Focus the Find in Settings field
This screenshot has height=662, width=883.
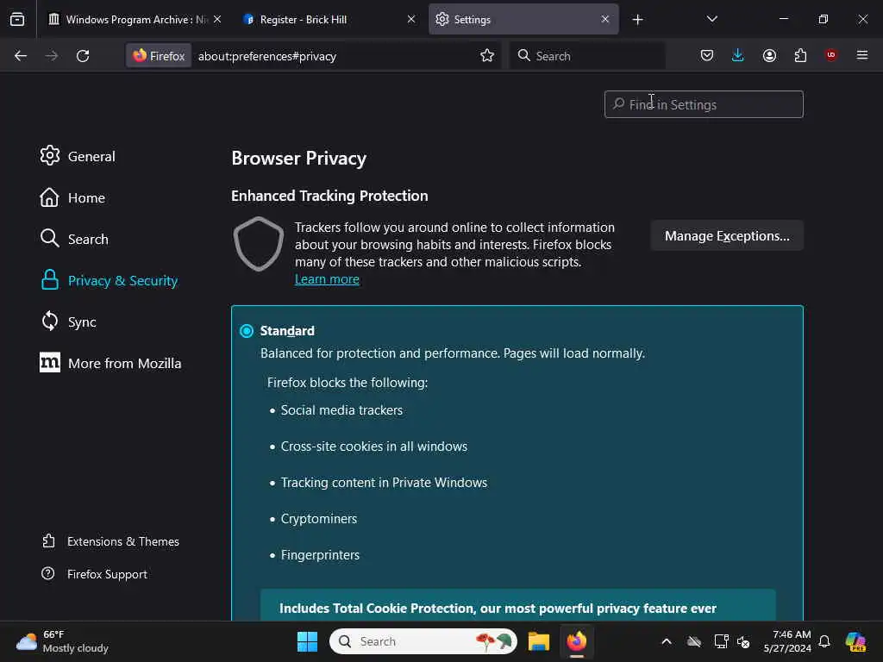click(x=704, y=104)
